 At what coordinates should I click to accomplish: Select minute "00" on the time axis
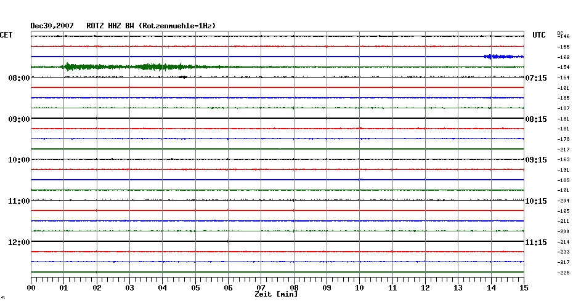(x=31, y=288)
